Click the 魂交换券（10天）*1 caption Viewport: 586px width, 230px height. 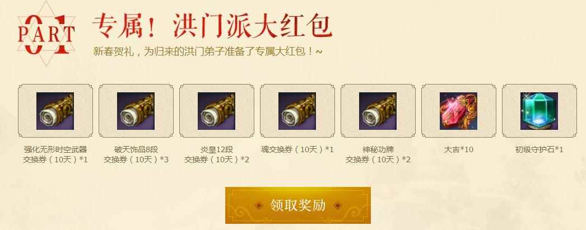pyautogui.click(x=297, y=150)
